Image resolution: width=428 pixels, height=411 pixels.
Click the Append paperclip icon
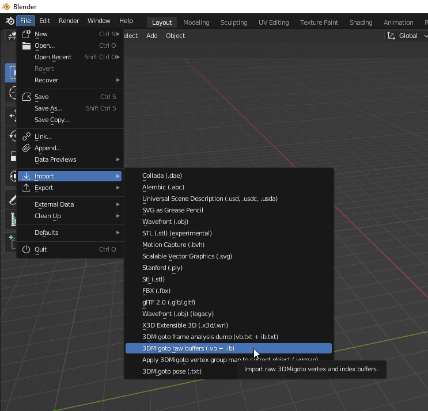coord(26,148)
